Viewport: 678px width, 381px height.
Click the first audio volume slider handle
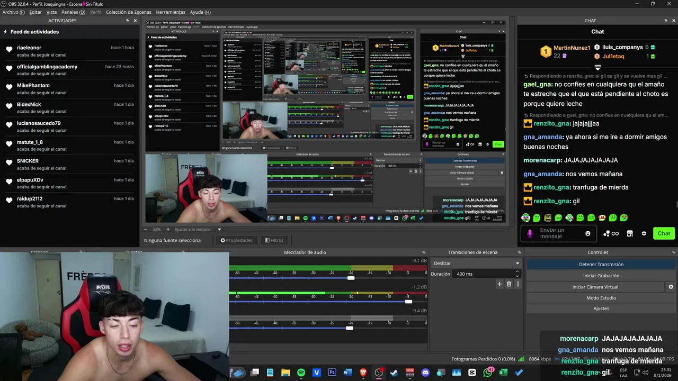pyautogui.click(x=351, y=278)
